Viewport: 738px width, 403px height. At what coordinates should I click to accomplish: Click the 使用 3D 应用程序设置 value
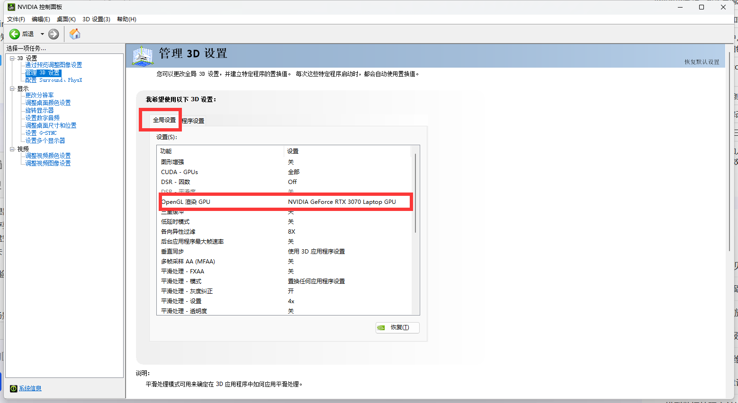click(x=316, y=252)
